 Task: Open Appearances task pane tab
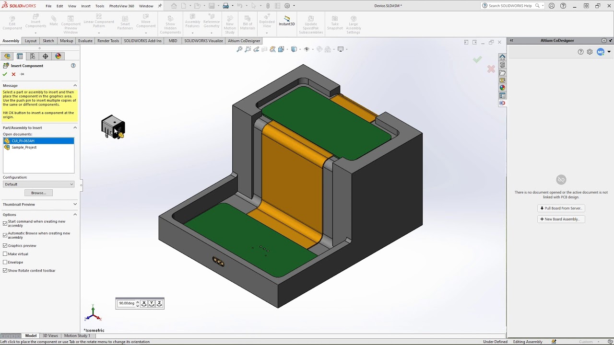click(x=502, y=88)
